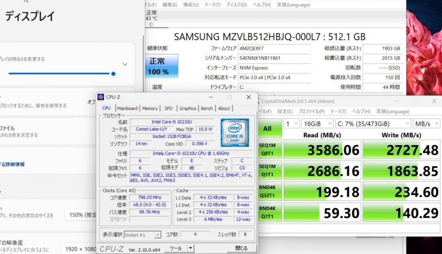Open 言語(Language) menu in CrystalDiskMark
Screen dimensions: 442x254
393,112
